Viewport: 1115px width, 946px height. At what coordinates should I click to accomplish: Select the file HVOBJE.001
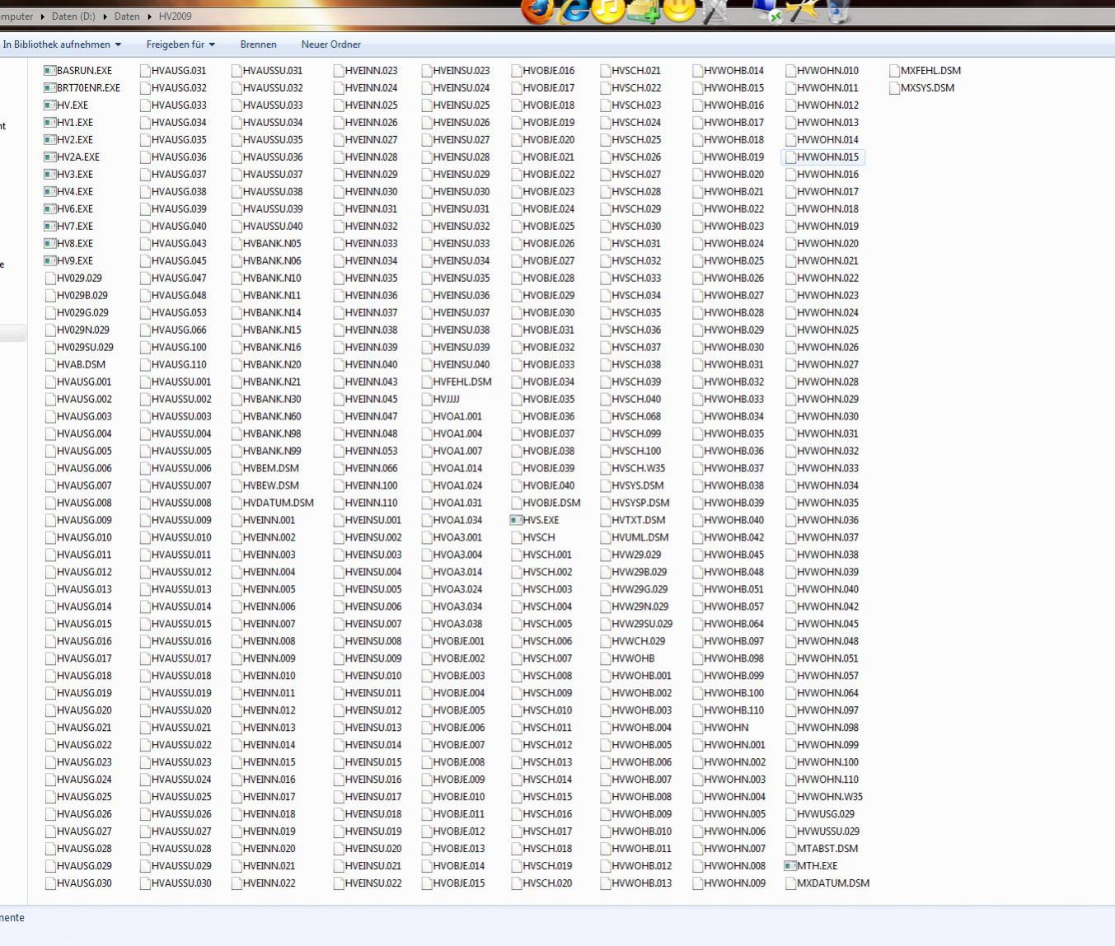[453, 642]
